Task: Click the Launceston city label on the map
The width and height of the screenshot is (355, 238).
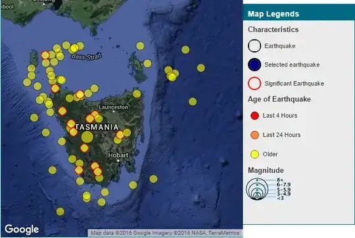Action: pyautogui.click(x=114, y=107)
